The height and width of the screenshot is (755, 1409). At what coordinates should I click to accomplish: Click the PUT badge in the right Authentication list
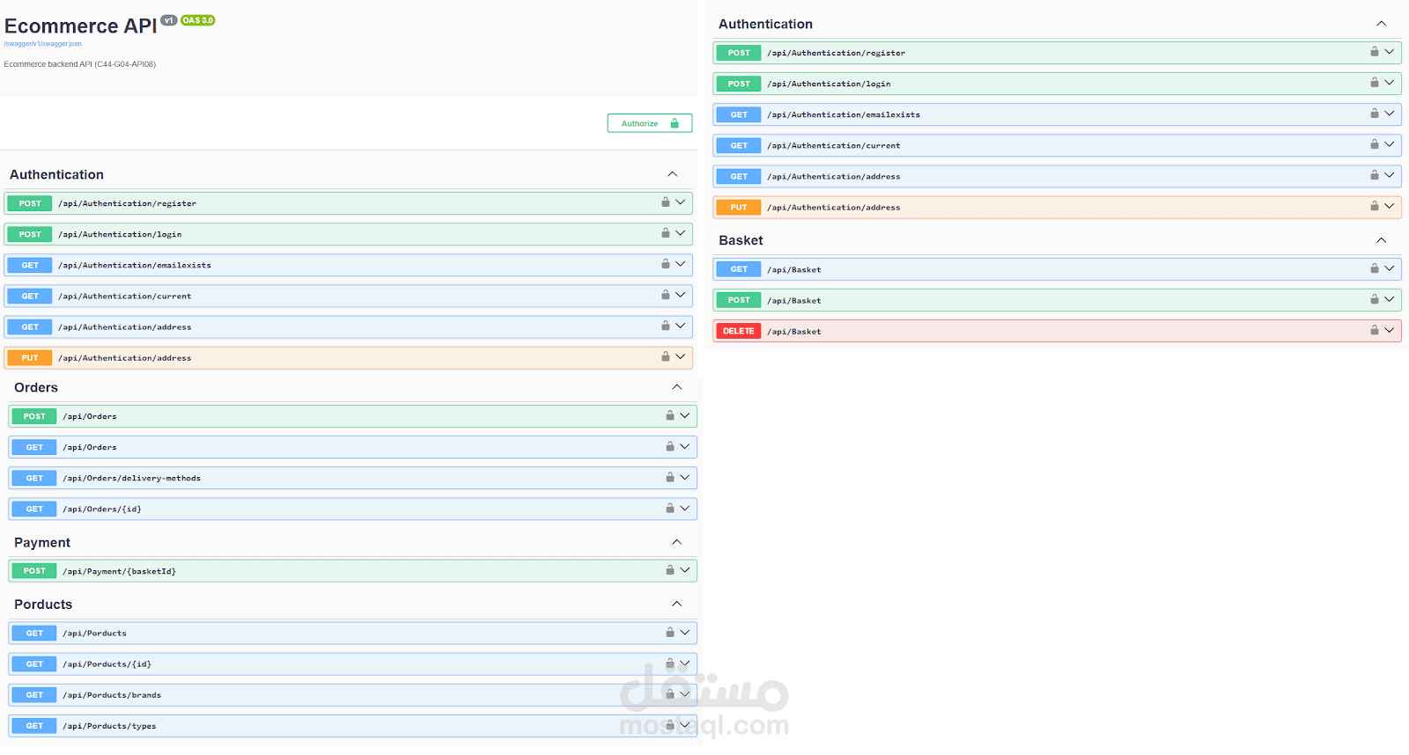pyautogui.click(x=739, y=208)
